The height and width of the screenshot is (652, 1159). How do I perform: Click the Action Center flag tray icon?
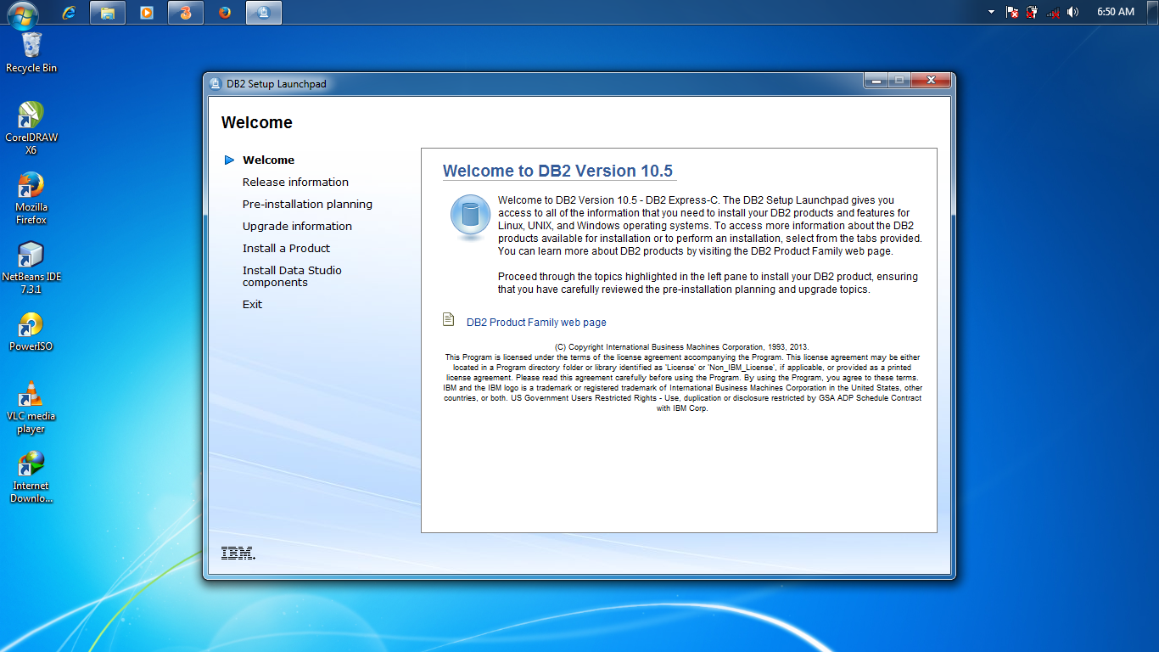pyautogui.click(x=1012, y=12)
